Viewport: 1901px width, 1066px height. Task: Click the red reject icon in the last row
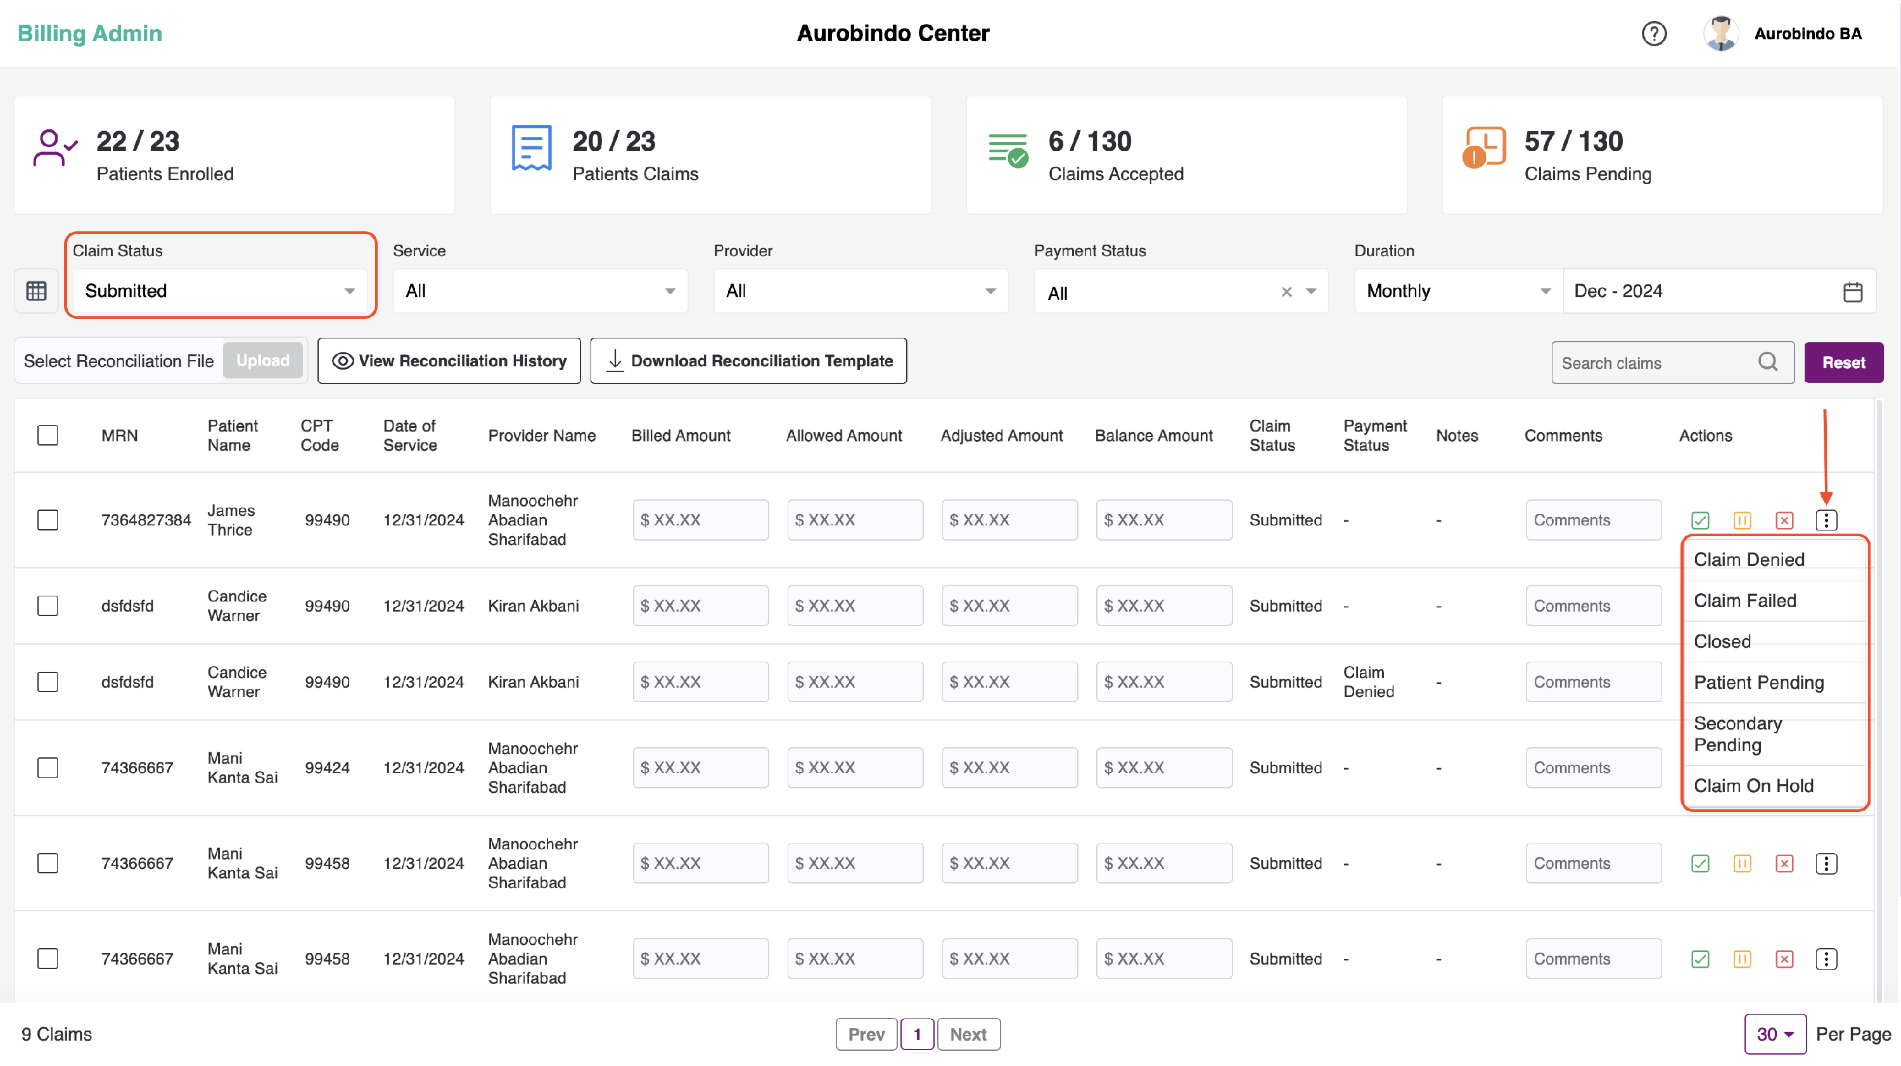1784,959
